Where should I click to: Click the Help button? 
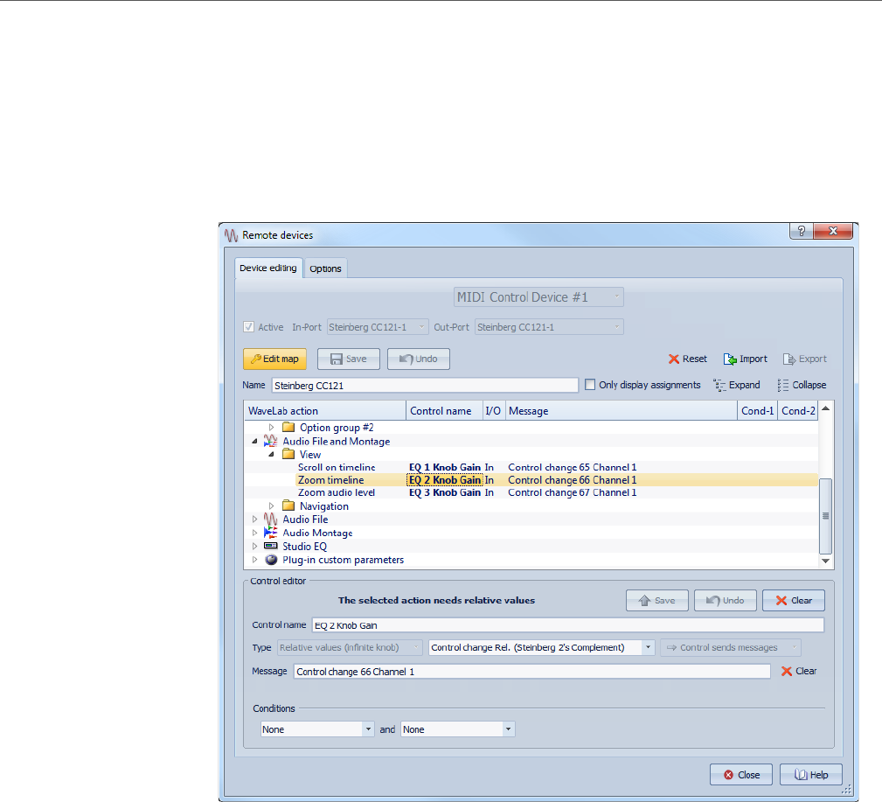click(x=811, y=775)
